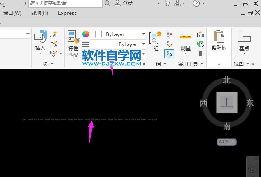Open the Measure (测量) tool

pyautogui.click(x=185, y=38)
